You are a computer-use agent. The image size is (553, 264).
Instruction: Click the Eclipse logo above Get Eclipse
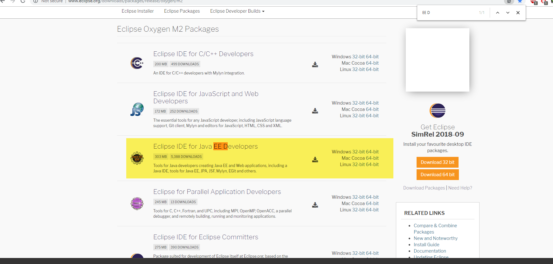pyautogui.click(x=438, y=111)
